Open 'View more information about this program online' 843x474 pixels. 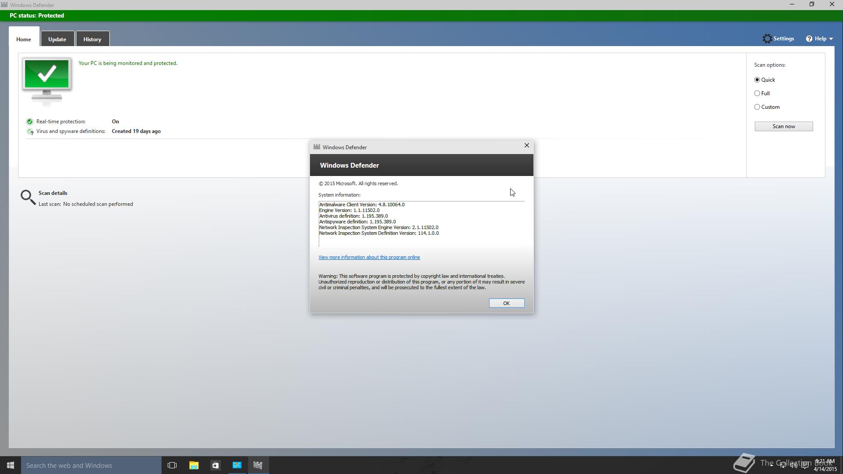click(x=369, y=257)
